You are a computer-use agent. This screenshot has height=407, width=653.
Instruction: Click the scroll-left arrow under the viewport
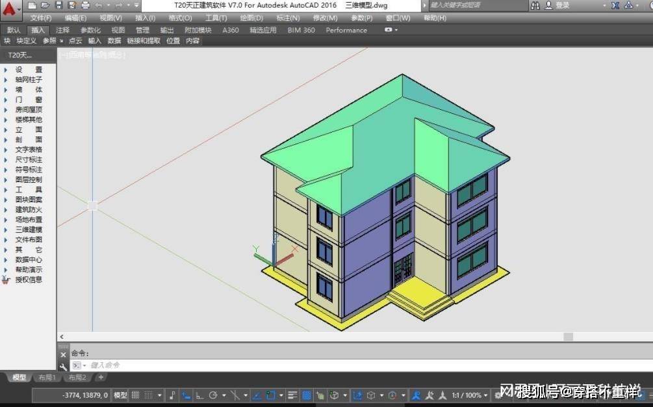(x=62, y=337)
